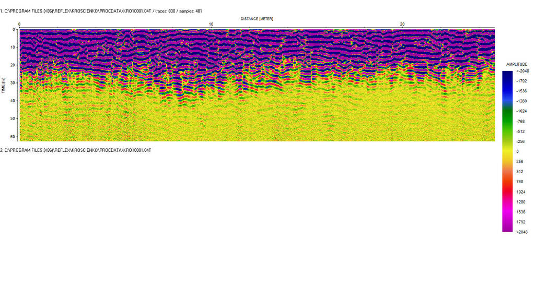
Task: Click the 20 meter mark on distance axis
Action: 402,25
